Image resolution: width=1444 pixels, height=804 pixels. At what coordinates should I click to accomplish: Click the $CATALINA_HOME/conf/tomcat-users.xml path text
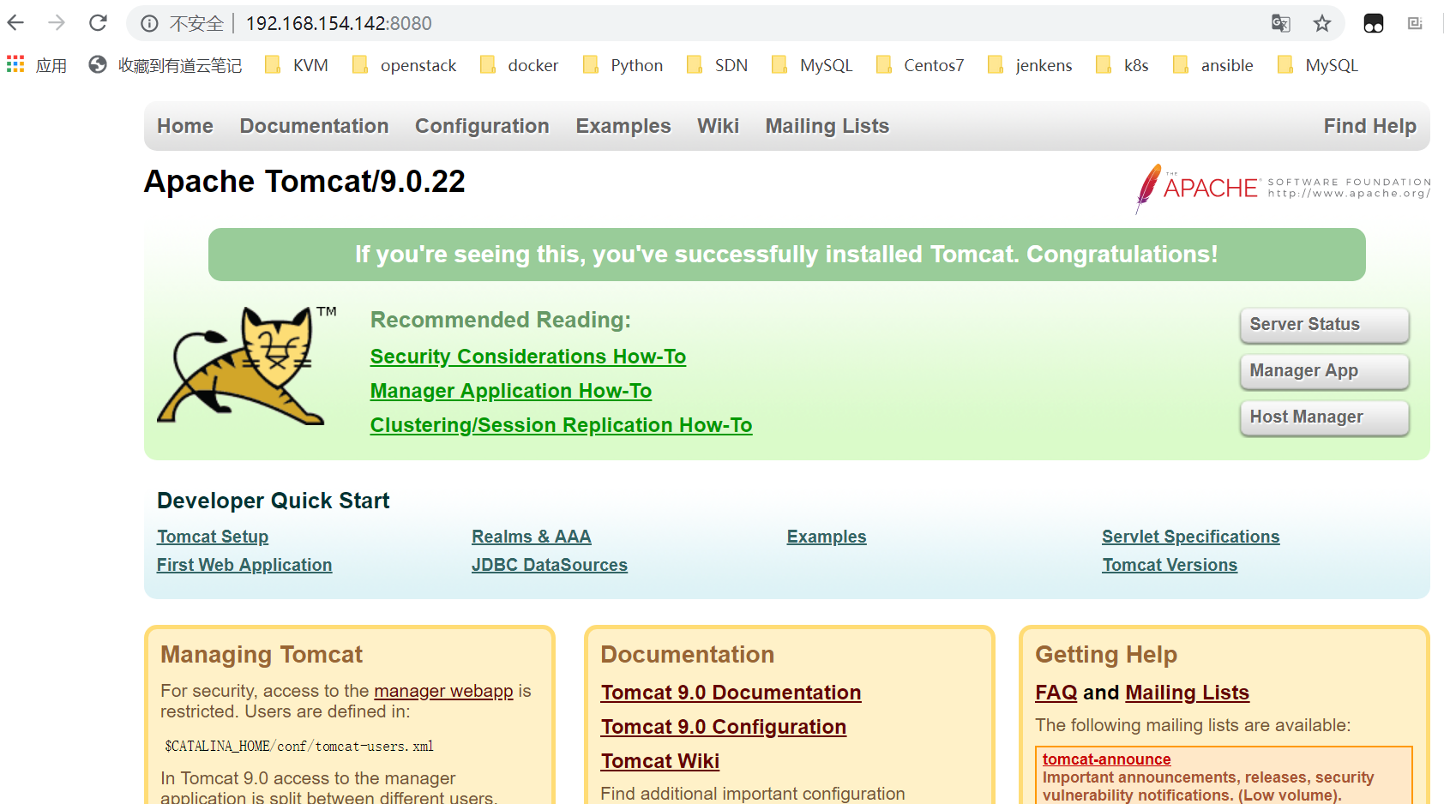(x=299, y=746)
